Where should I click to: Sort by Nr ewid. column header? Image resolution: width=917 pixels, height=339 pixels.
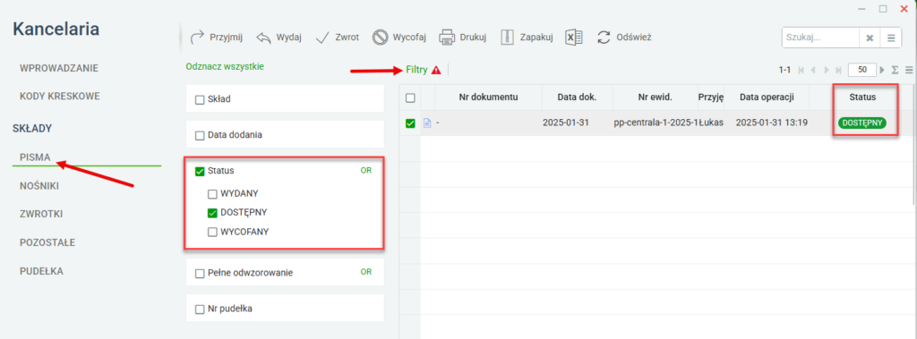tap(655, 97)
